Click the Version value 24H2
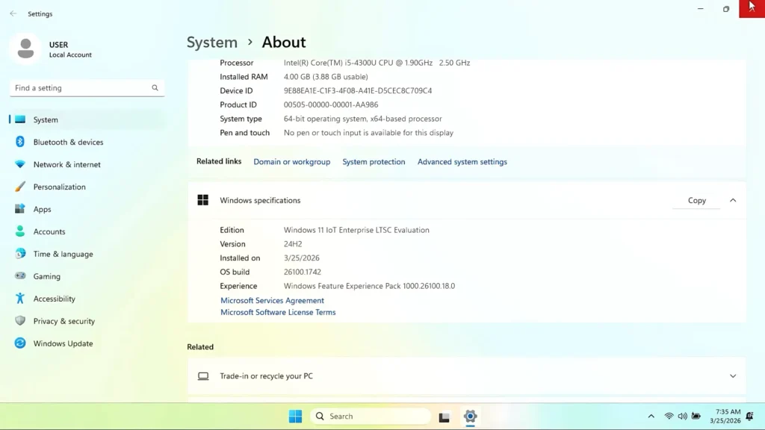This screenshot has height=430, width=765. coord(293,244)
